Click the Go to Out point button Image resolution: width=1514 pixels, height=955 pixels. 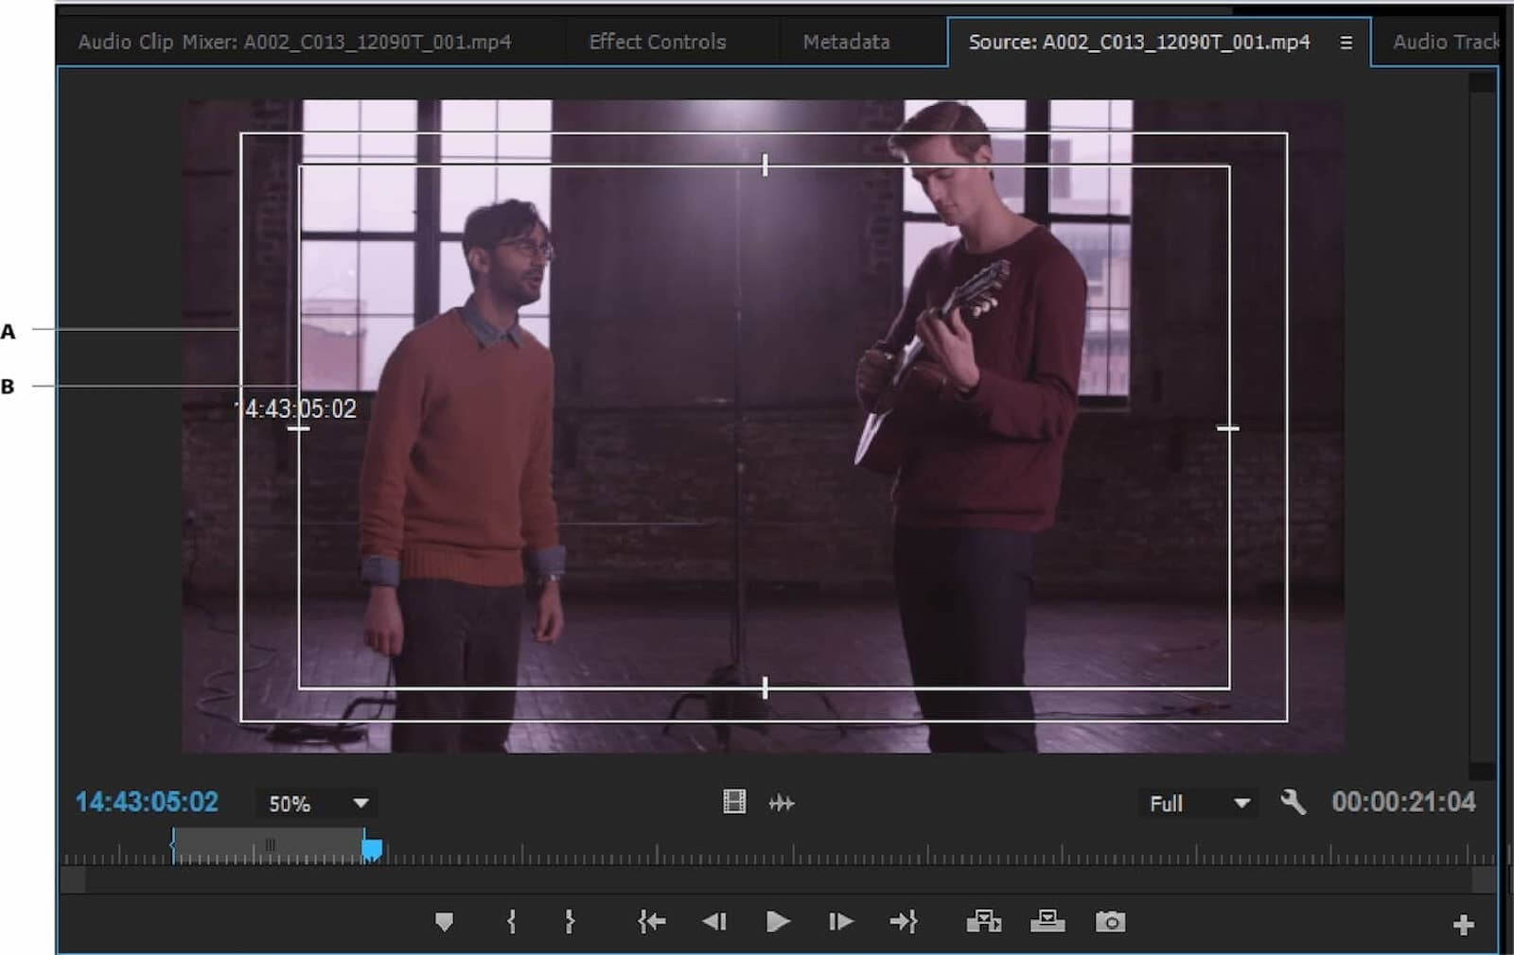(904, 922)
